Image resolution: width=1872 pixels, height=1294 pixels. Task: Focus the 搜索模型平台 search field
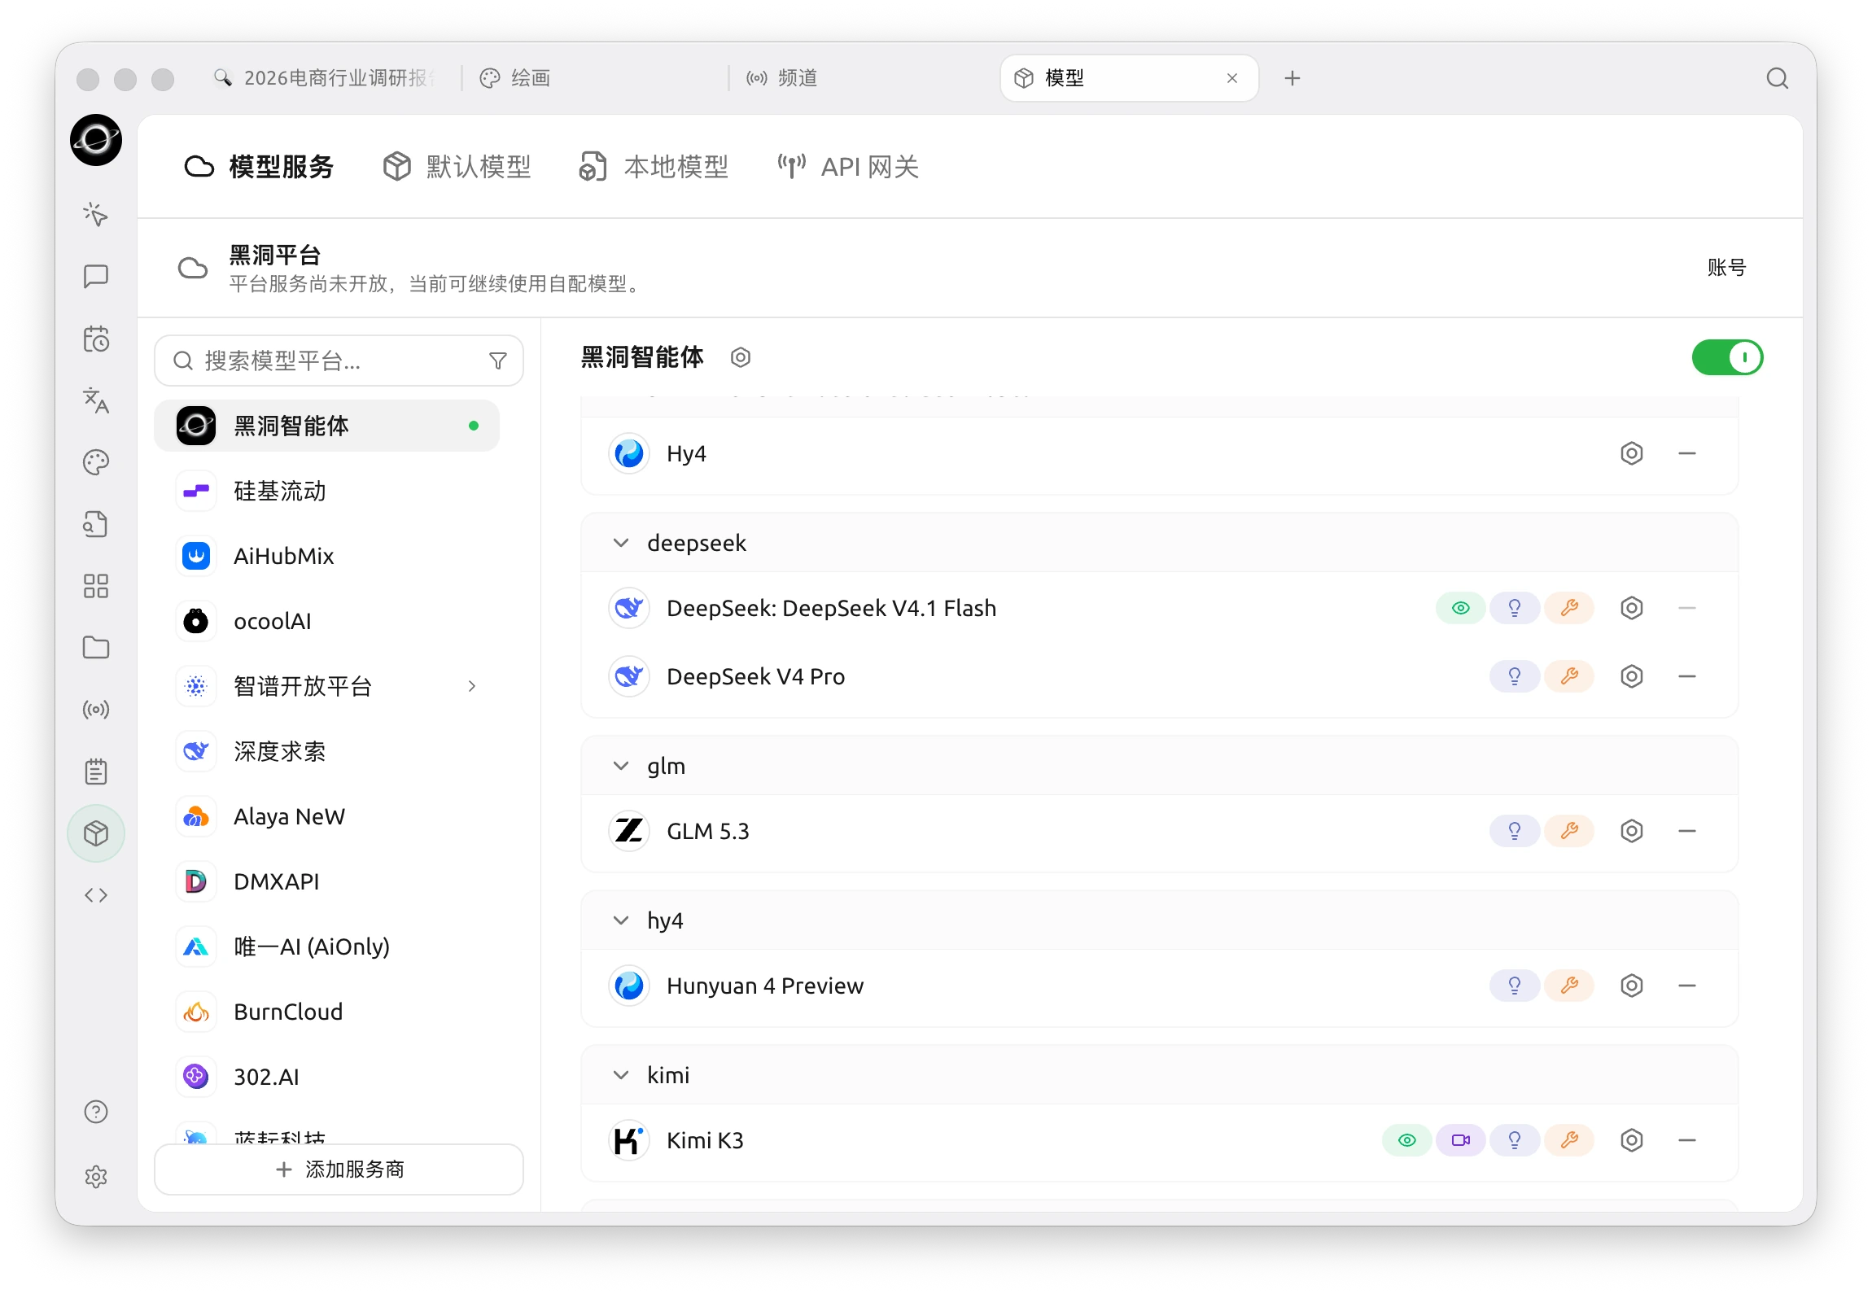pos(339,361)
